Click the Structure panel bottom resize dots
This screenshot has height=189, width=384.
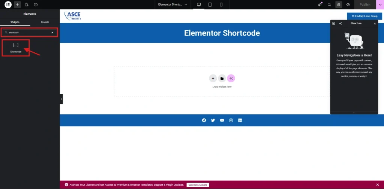point(354,113)
